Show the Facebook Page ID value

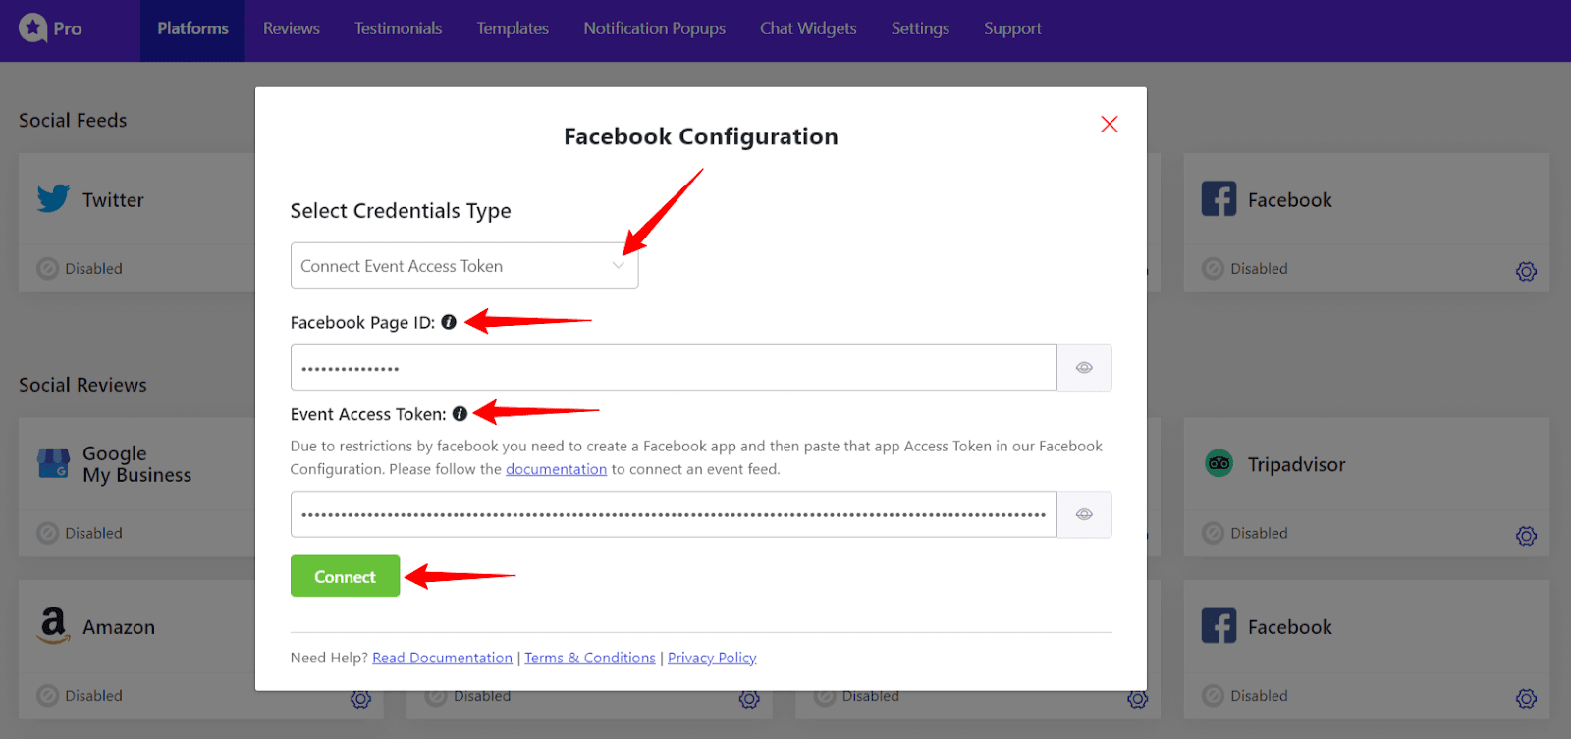pyautogui.click(x=1084, y=368)
